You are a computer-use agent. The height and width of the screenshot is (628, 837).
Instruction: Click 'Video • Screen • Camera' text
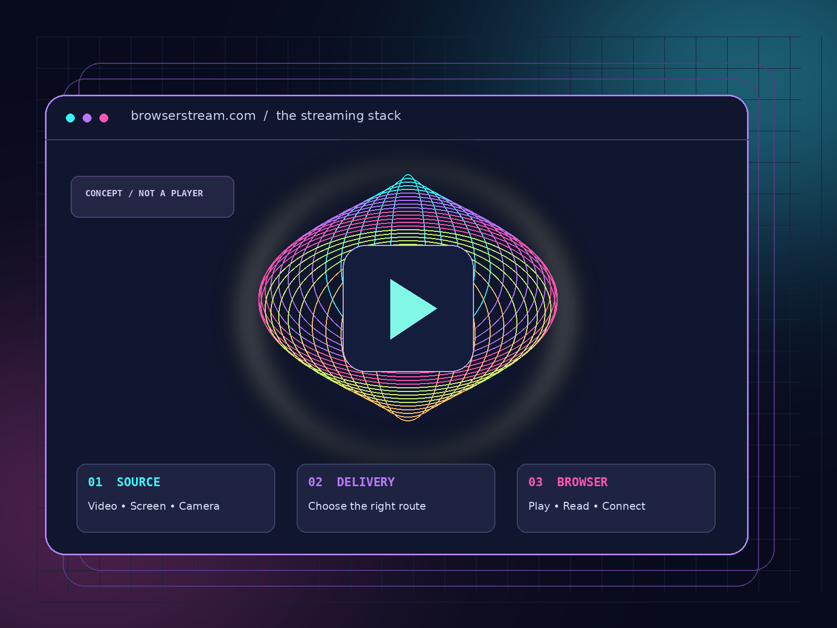[x=154, y=506]
